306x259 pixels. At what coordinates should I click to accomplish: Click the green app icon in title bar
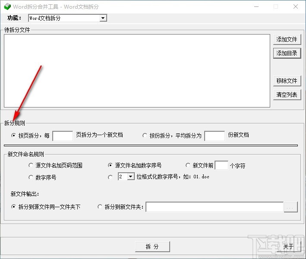[7, 6]
